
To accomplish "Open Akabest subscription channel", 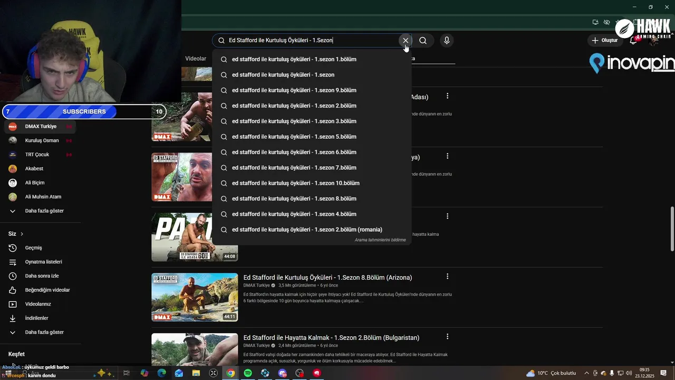I will [40, 169].
